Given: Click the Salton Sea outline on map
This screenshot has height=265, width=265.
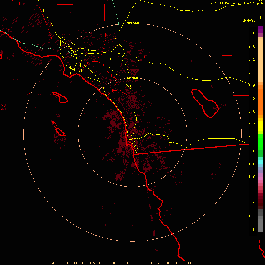Looking at the screenshot, I should 205,103.
